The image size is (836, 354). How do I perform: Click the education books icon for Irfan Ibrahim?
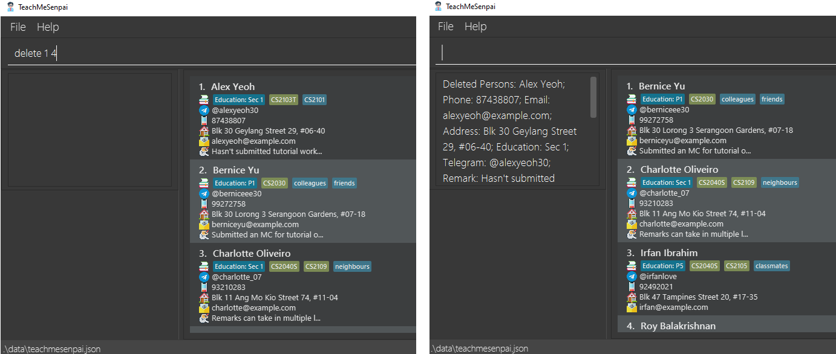point(632,266)
